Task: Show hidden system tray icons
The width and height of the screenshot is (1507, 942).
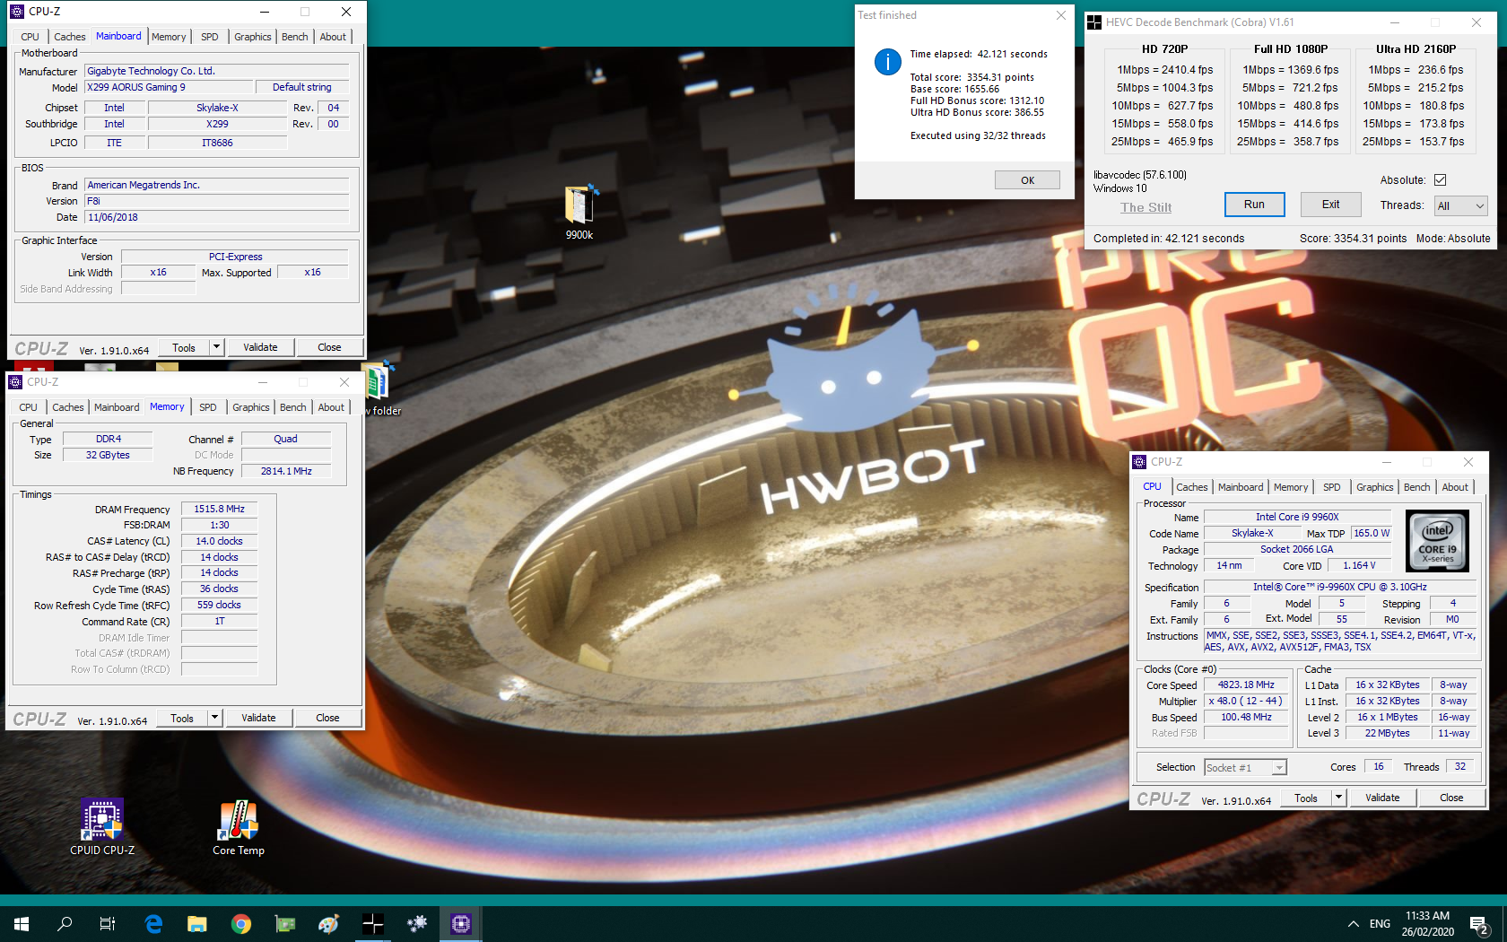Action: pos(1353,924)
